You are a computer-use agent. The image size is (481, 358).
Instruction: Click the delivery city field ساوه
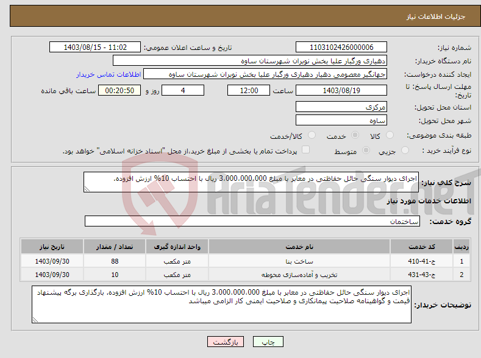pyautogui.click(x=341, y=120)
